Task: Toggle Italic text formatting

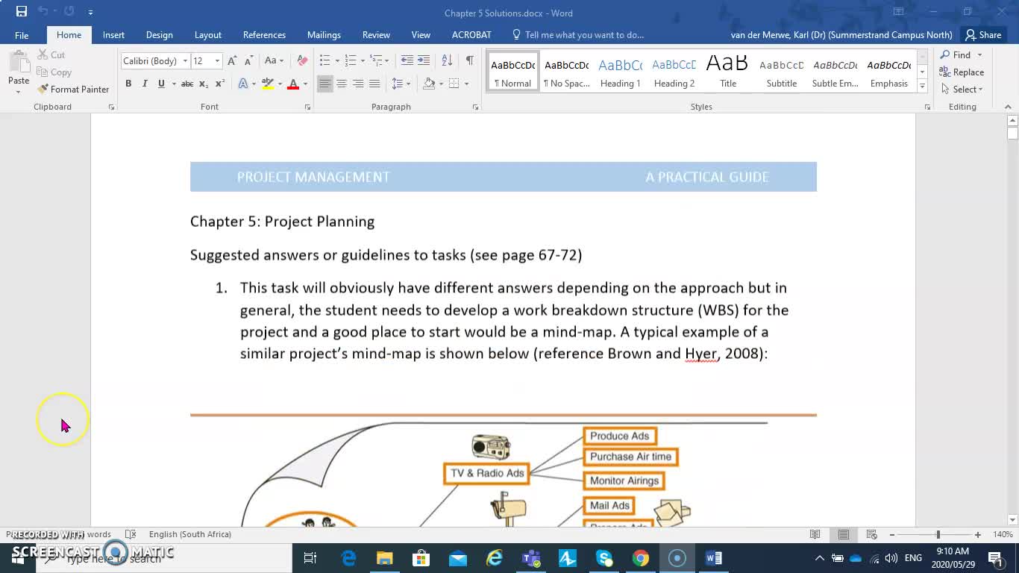Action: tap(145, 84)
